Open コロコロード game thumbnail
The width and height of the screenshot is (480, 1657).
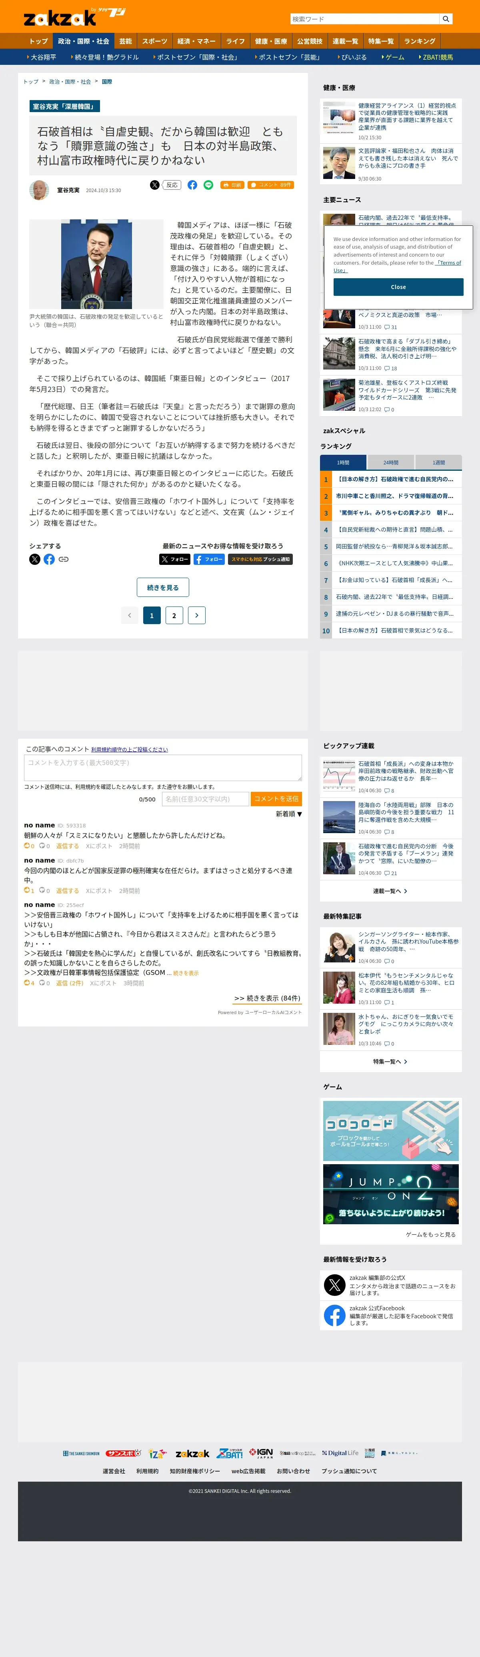click(391, 1130)
